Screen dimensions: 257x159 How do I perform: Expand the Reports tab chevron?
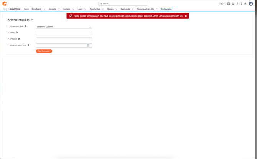(116, 9)
